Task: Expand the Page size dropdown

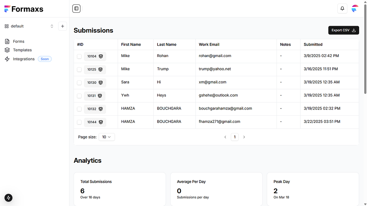Action: click(107, 137)
